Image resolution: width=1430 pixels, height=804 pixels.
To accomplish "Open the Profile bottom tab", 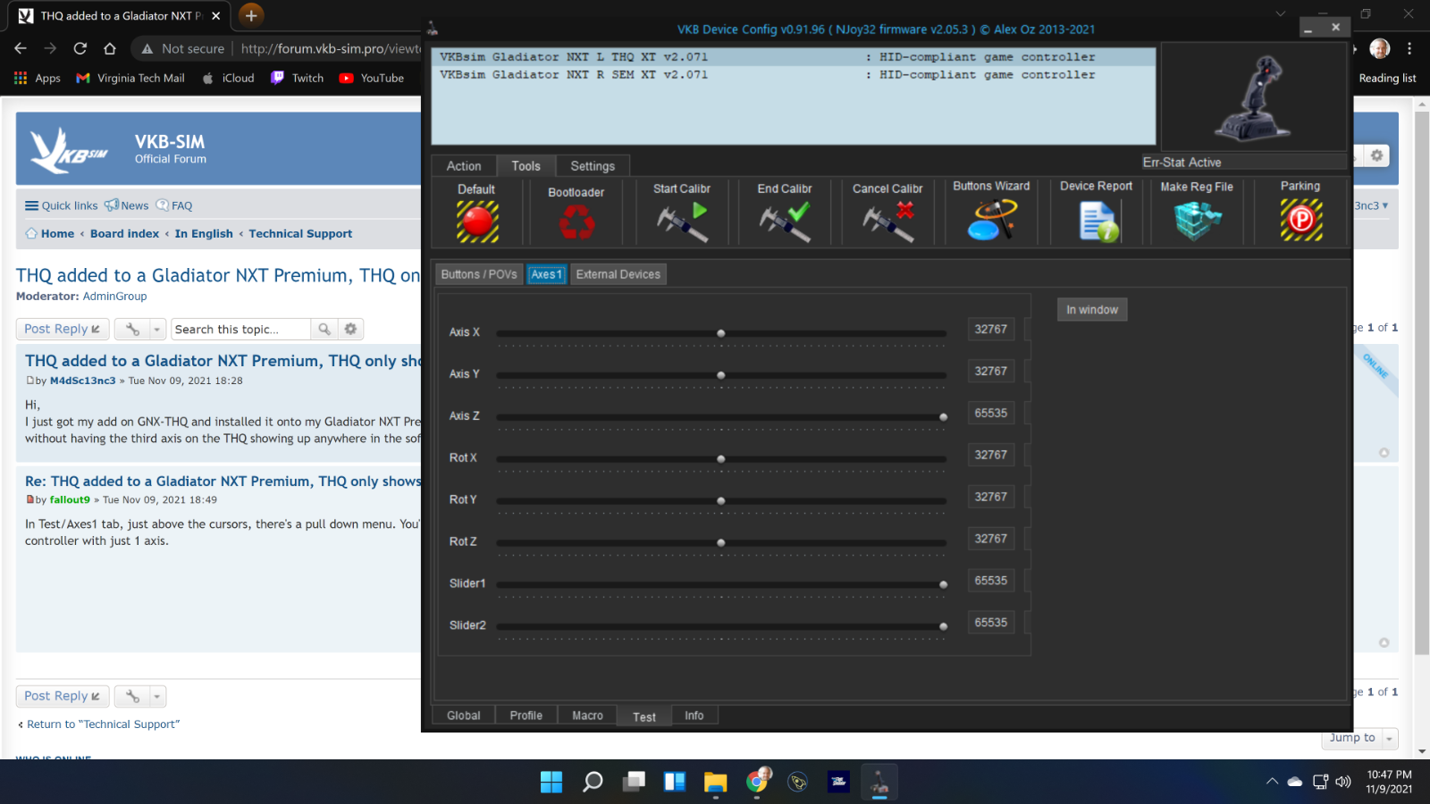I will coord(526,716).
